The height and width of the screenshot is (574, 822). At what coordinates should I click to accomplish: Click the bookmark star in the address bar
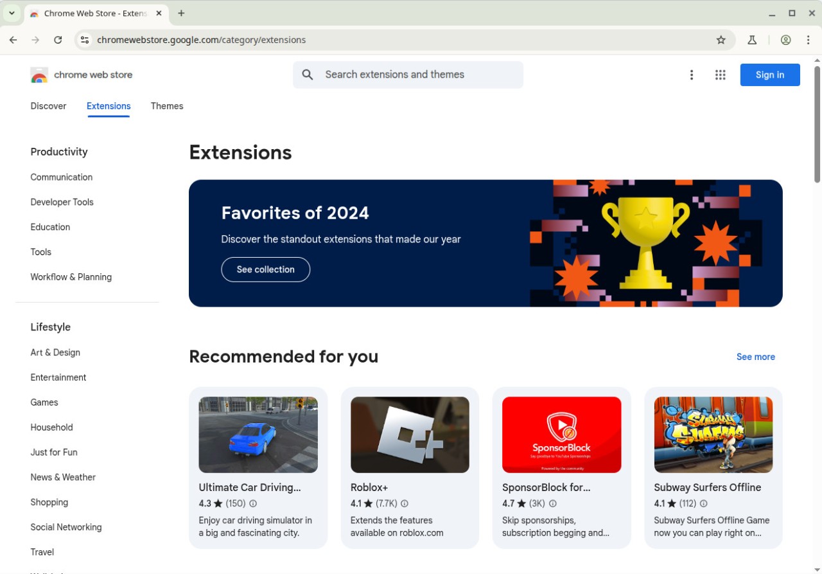721,39
